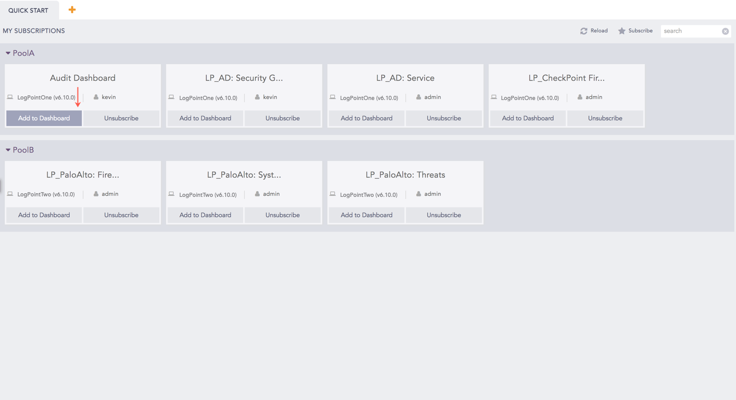Add LP_PaloAlto: Syst... to the dashboard
This screenshot has width=736, height=400.
click(x=205, y=215)
